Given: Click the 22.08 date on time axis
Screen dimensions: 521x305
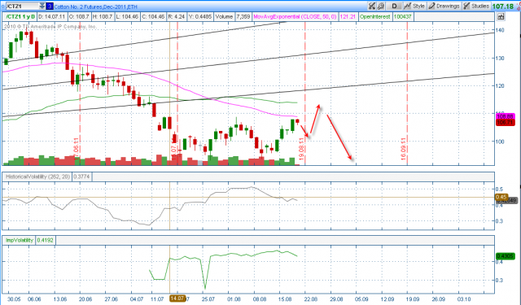Looking at the screenshot, I should (311, 299).
